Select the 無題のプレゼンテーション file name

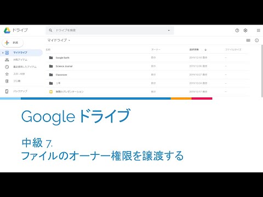(70, 92)
